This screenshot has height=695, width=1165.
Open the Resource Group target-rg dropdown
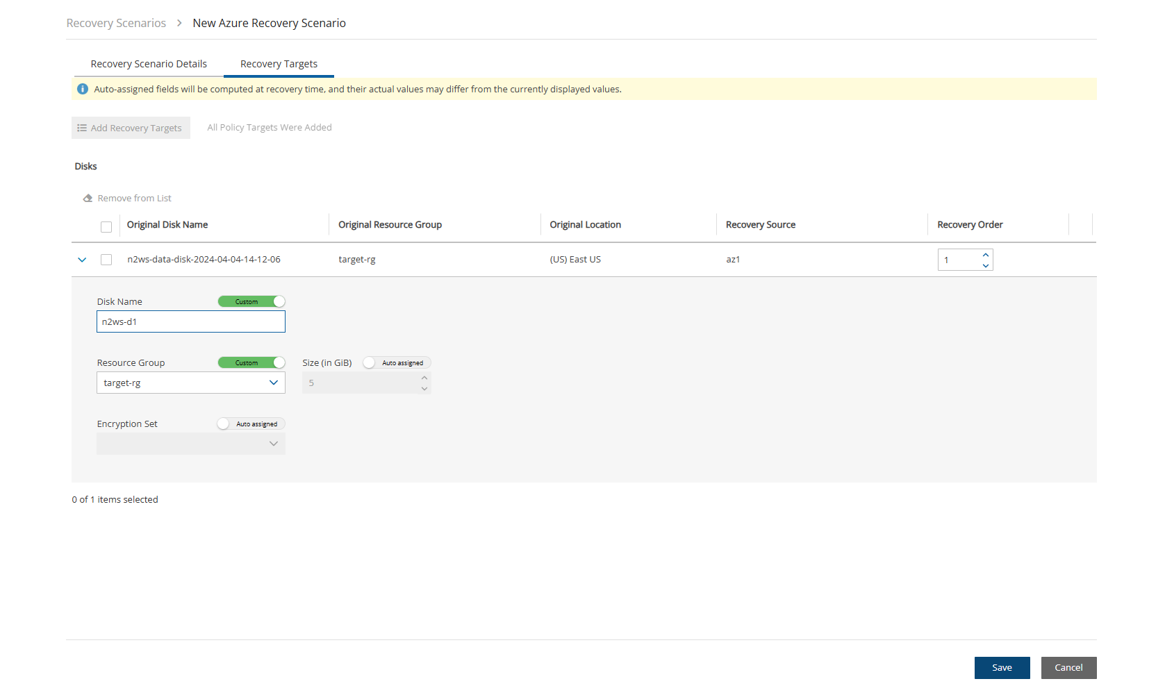tap(190, 383)
